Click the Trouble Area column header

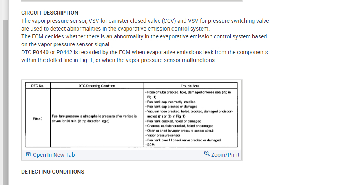point(190,85)
